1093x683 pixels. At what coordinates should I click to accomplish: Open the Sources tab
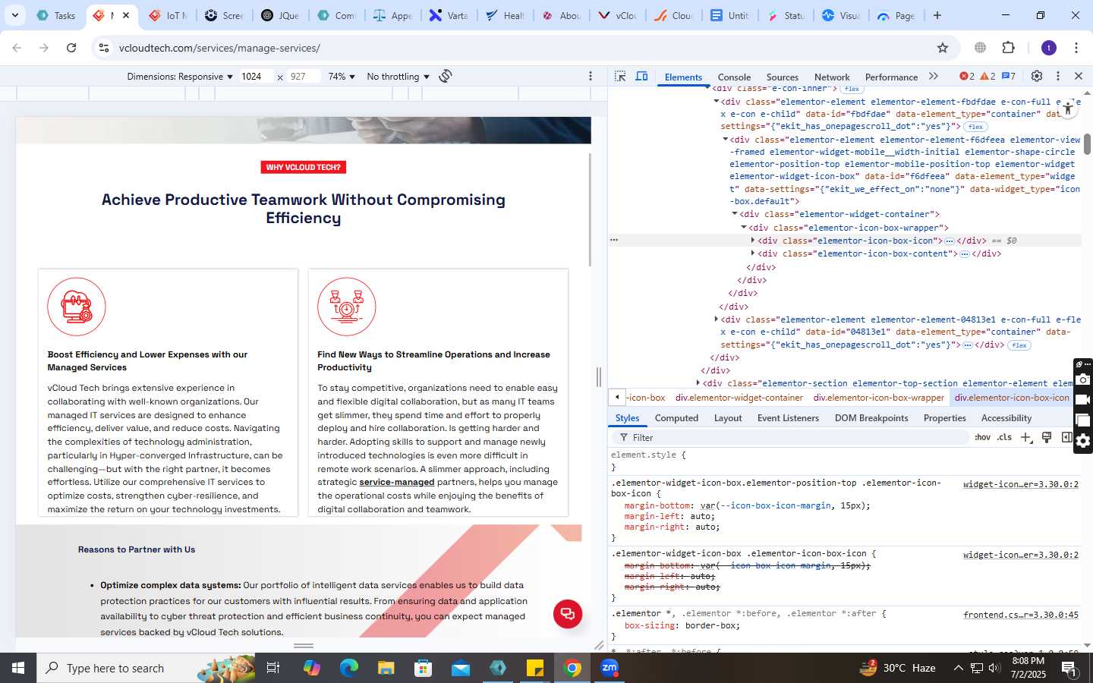click(783, 77)
